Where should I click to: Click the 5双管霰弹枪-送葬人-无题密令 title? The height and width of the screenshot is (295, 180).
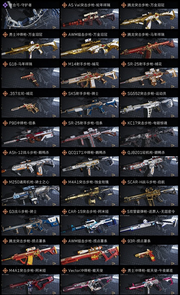[x=151, y=211]
